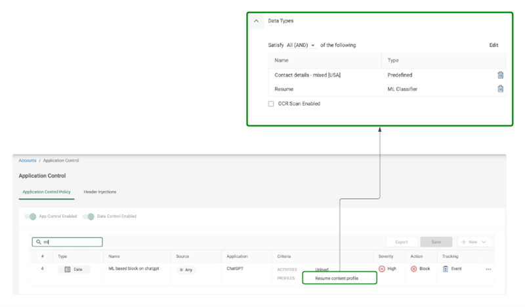Toggle the App Control Enabled switch
Screen dimensions: 525x307
[30, 216]
